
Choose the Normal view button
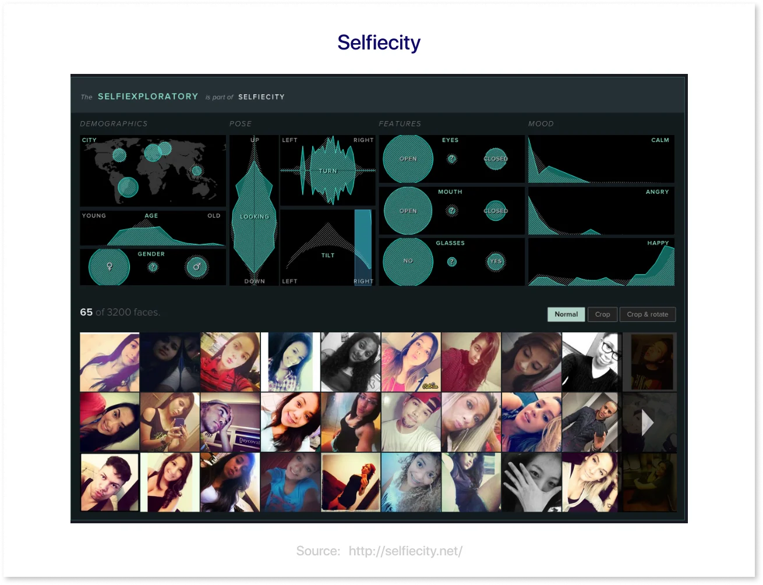(566, 314)
